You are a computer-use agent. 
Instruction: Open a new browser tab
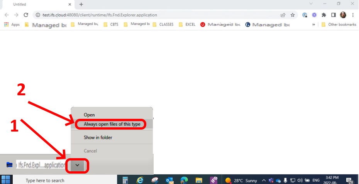pos(81,4)
